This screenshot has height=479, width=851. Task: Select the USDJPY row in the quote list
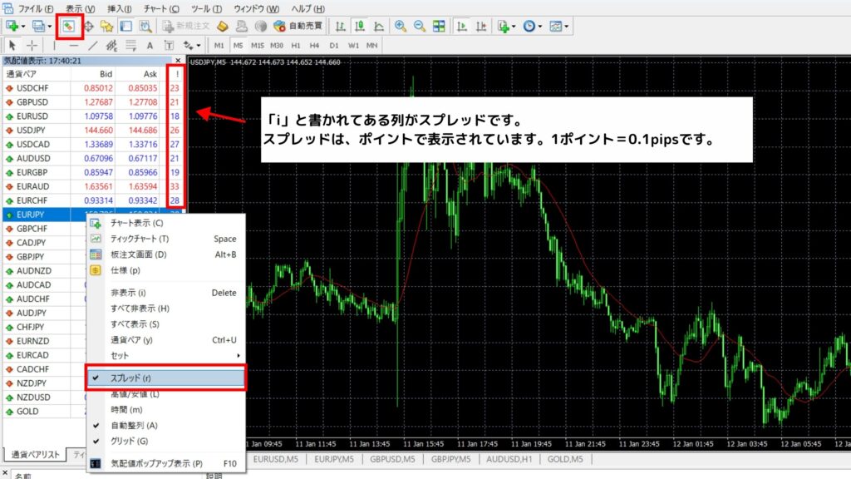32,130
